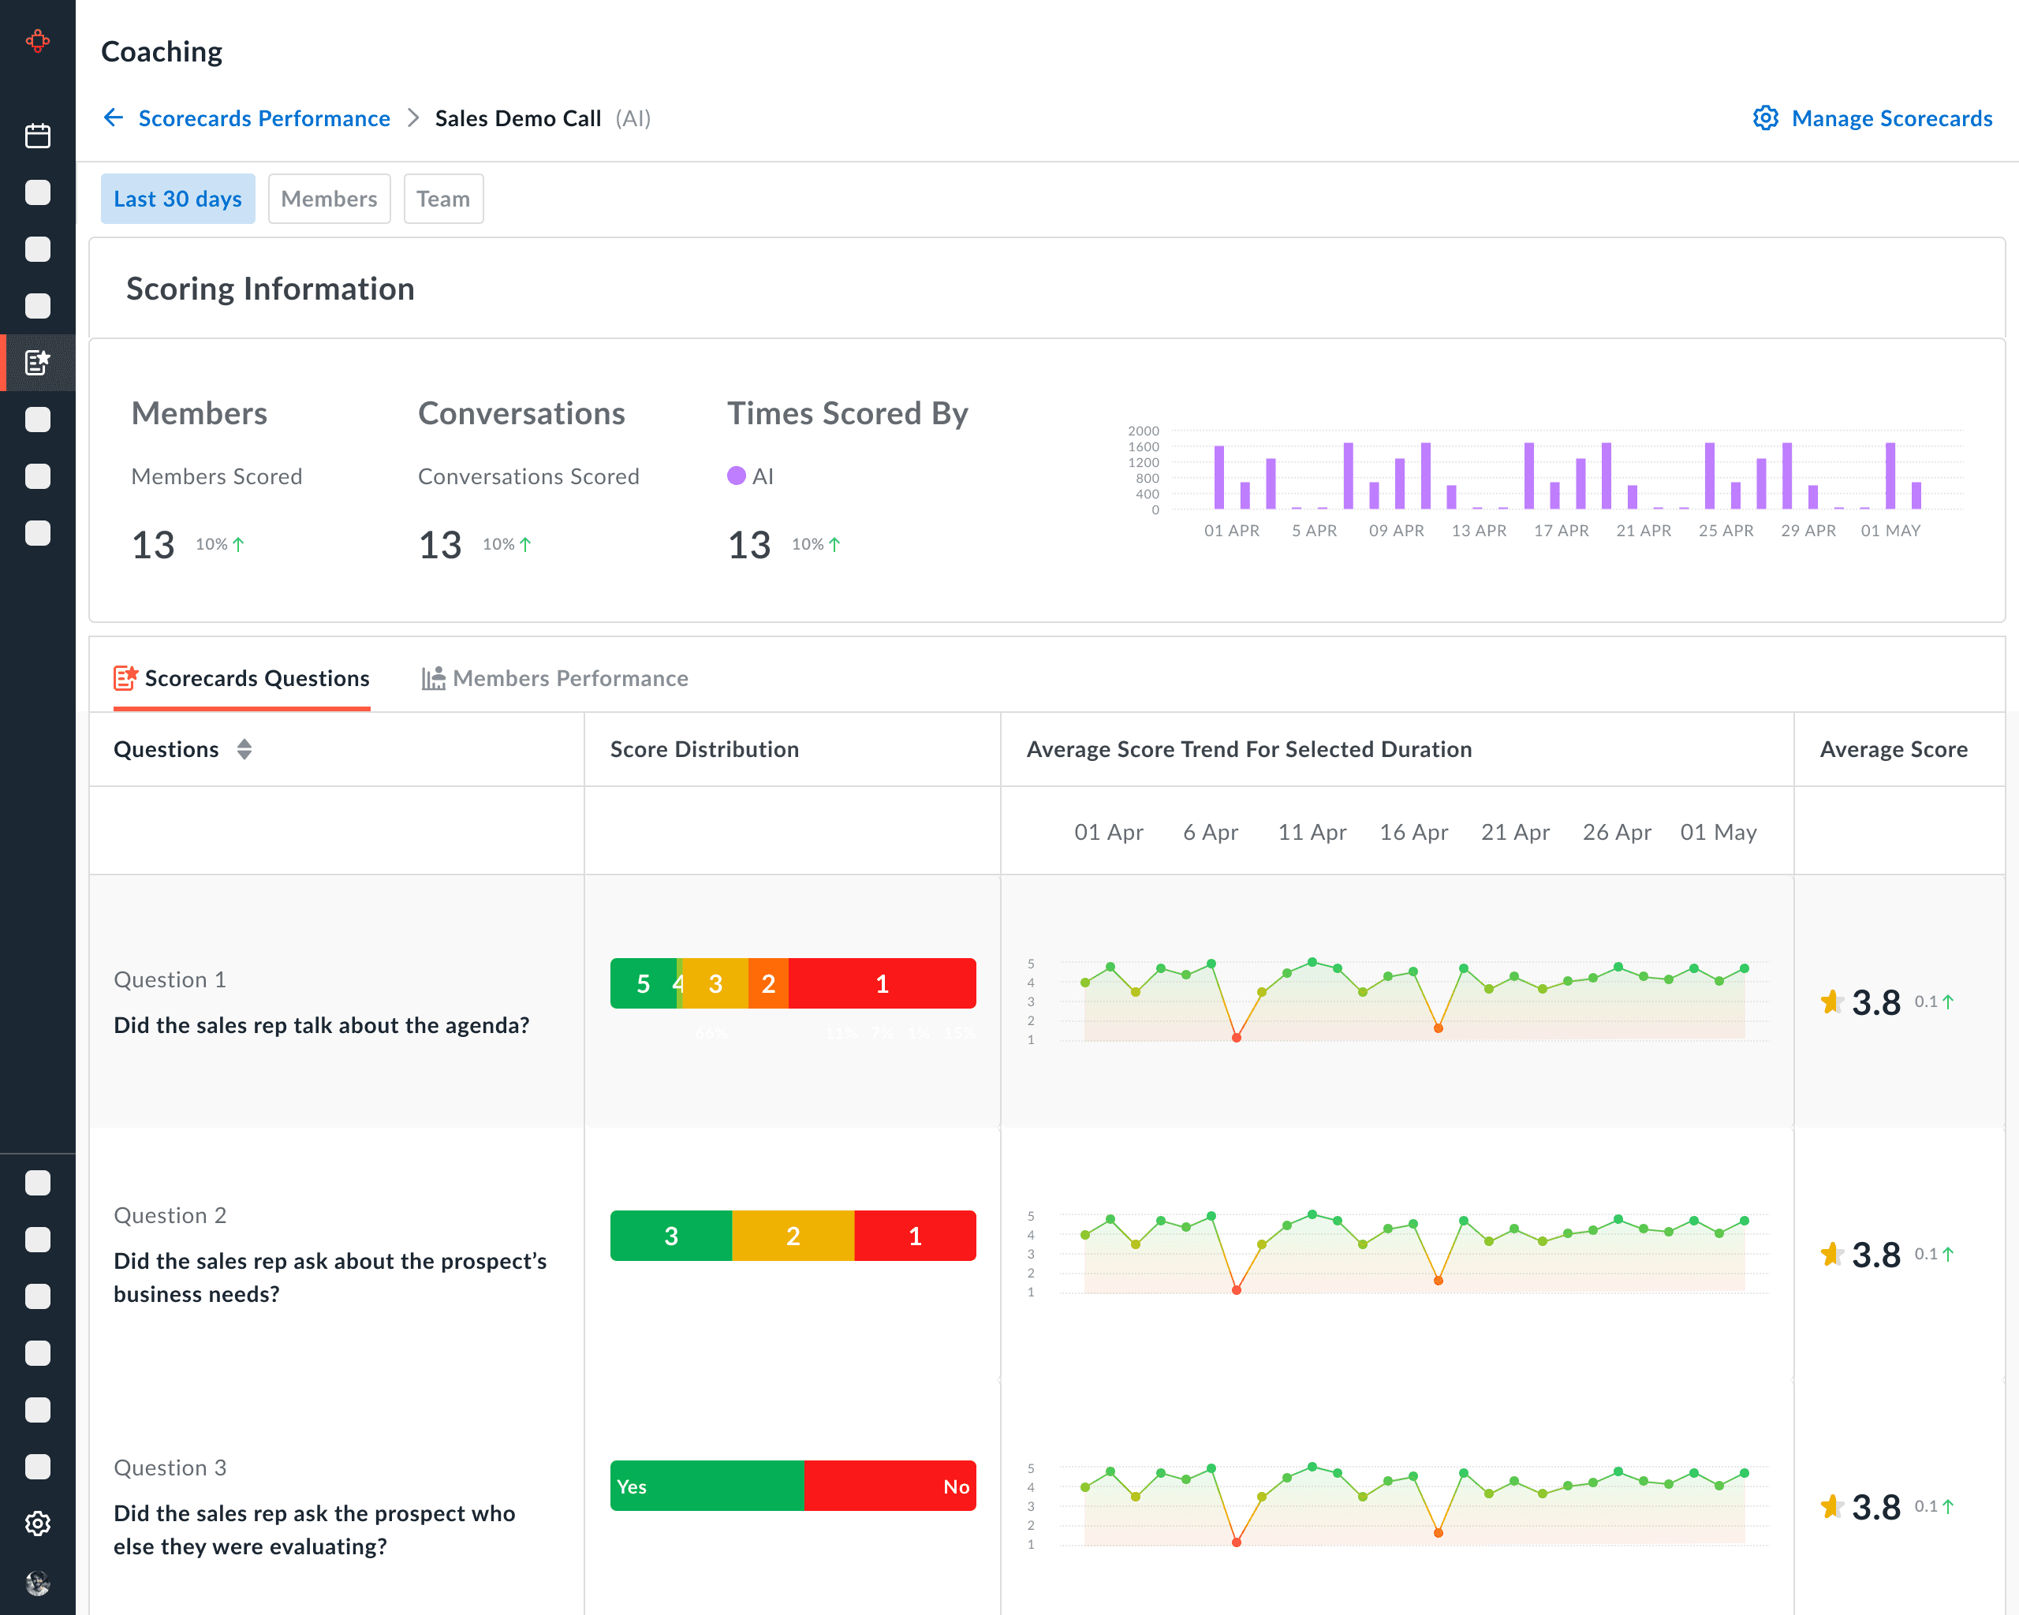The width and height of the screenshot is (2019, 1615).
Task: Open the Members filter
Action: click(x=329, y=199)
